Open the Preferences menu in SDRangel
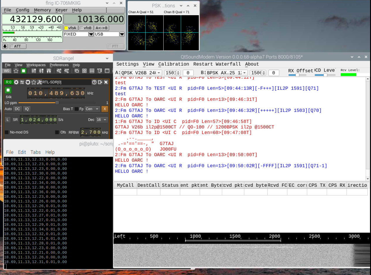The width and height of the screenshot is (371, 275). (59, 65)
